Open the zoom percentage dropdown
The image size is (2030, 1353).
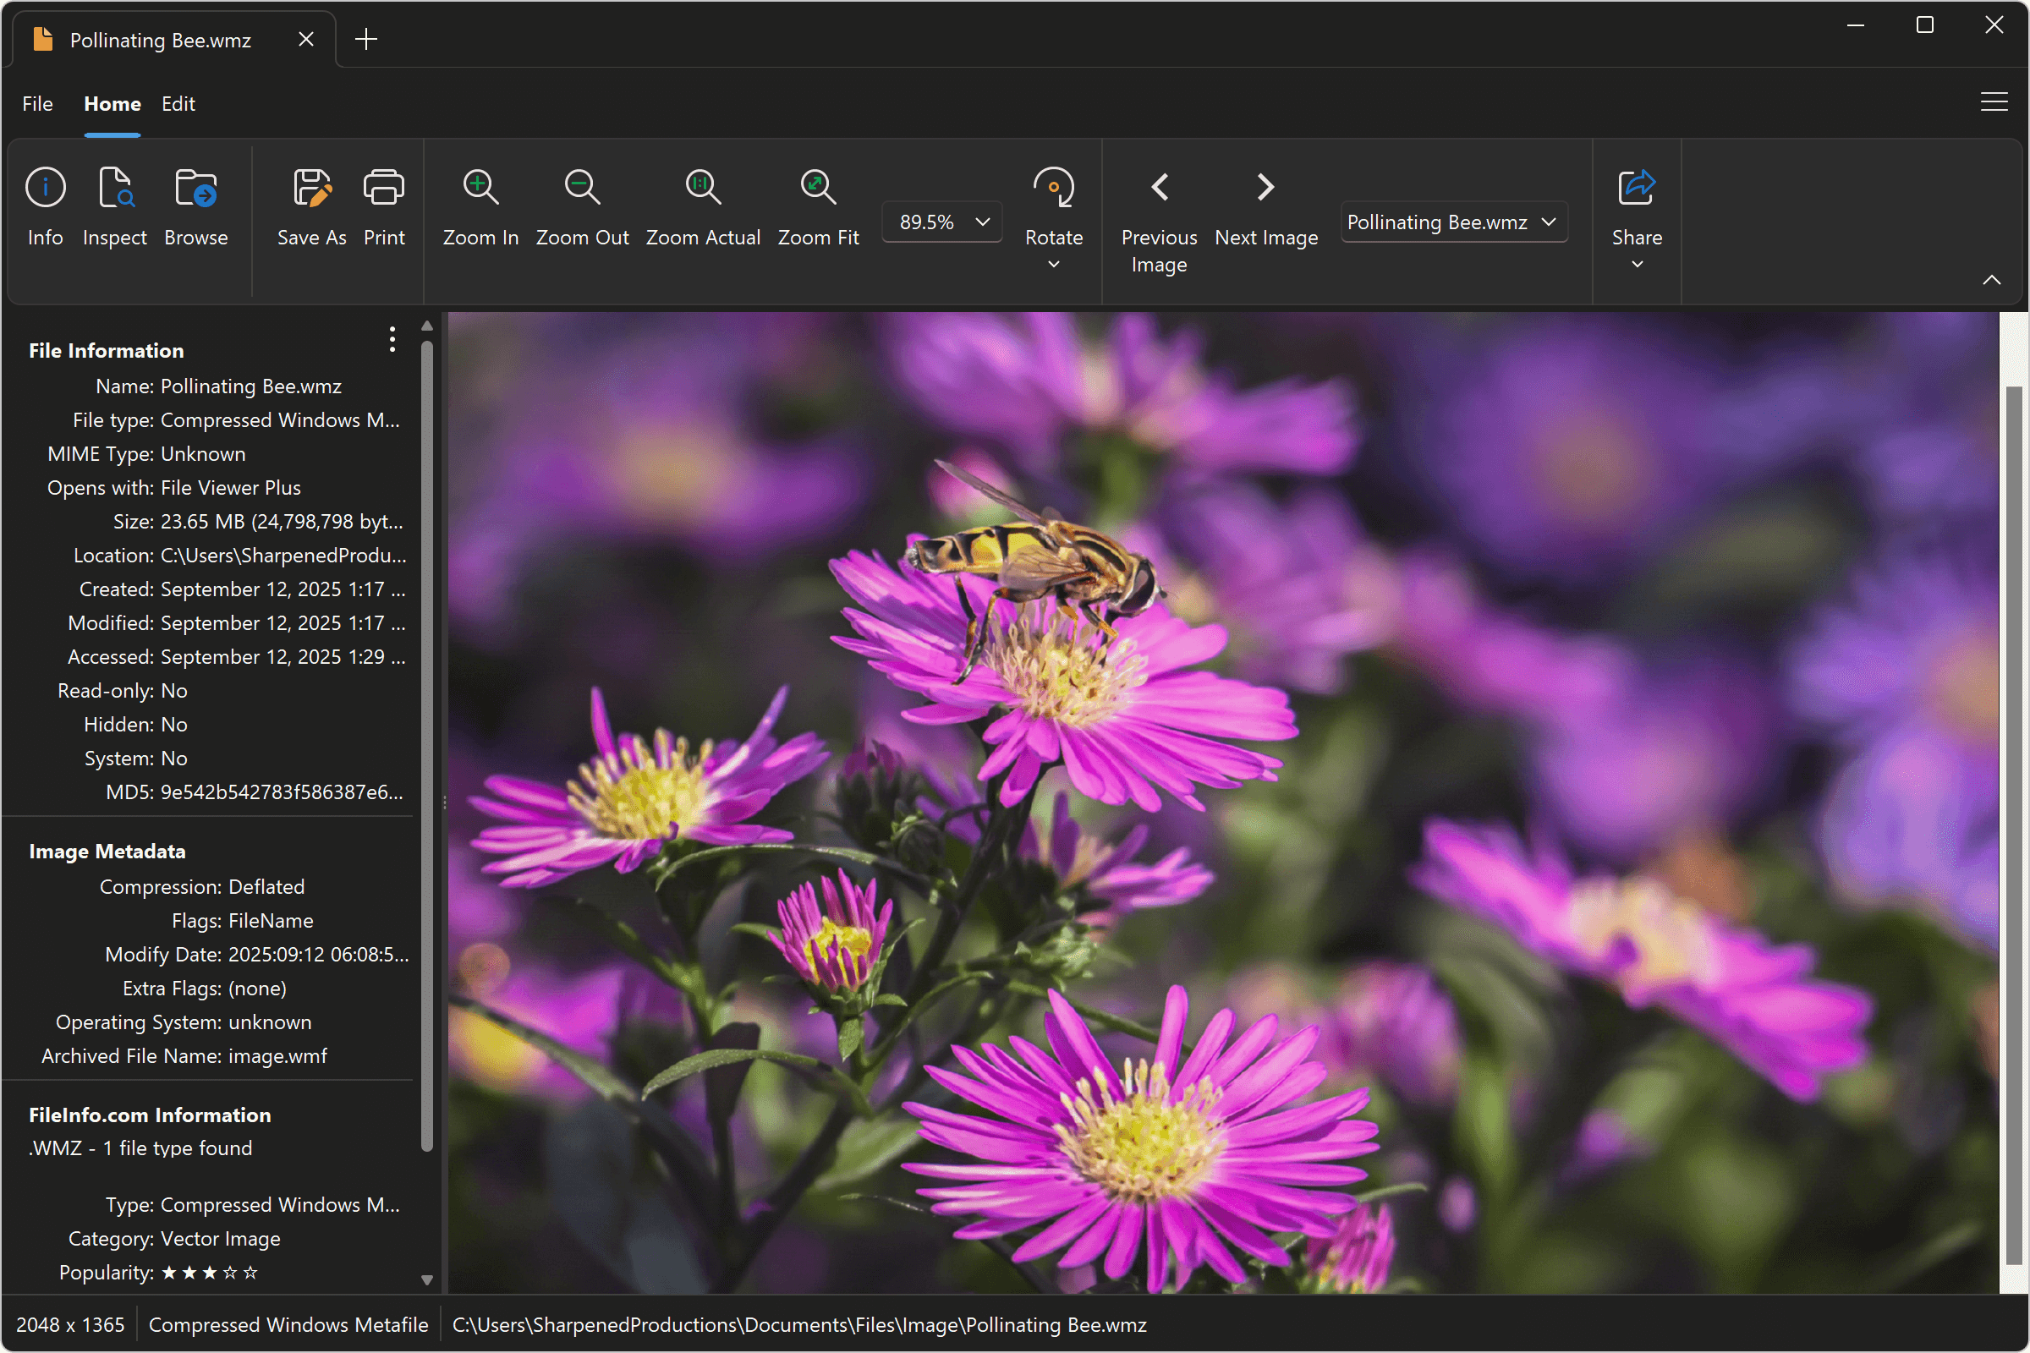[981, 222]
